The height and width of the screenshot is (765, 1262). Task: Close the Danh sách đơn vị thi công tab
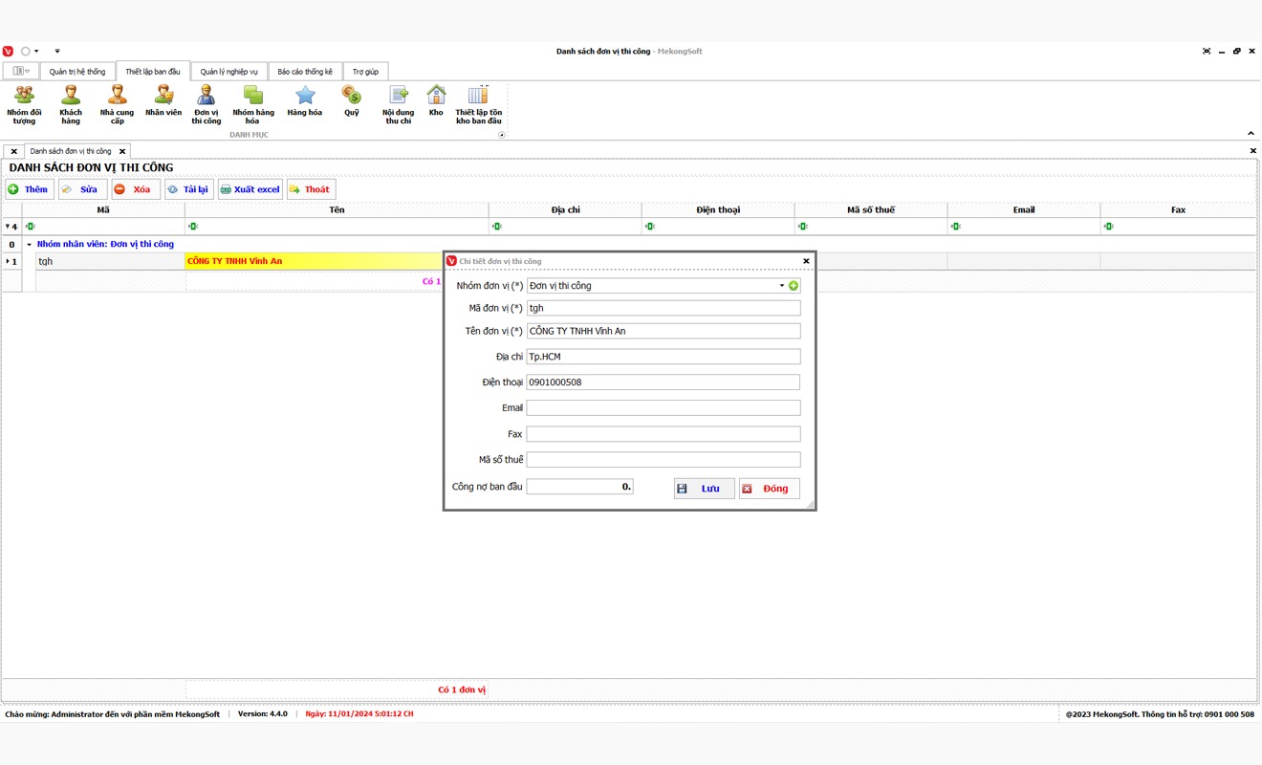122,151
